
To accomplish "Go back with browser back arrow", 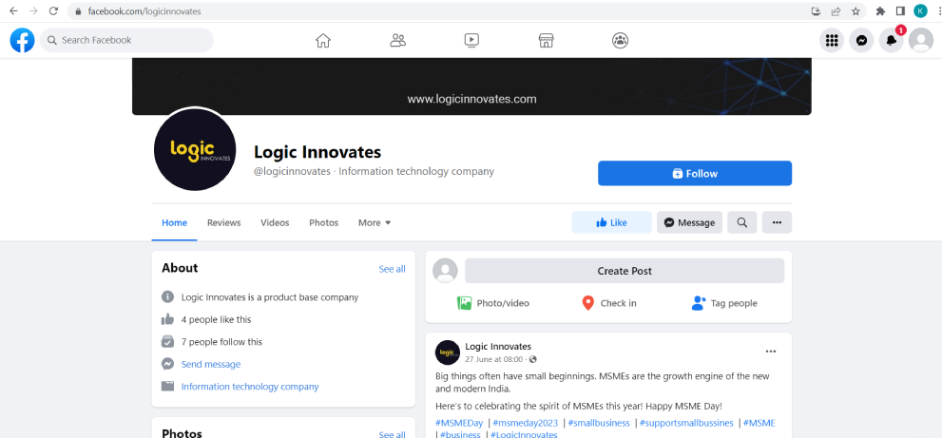I will [x=13, y=10].
